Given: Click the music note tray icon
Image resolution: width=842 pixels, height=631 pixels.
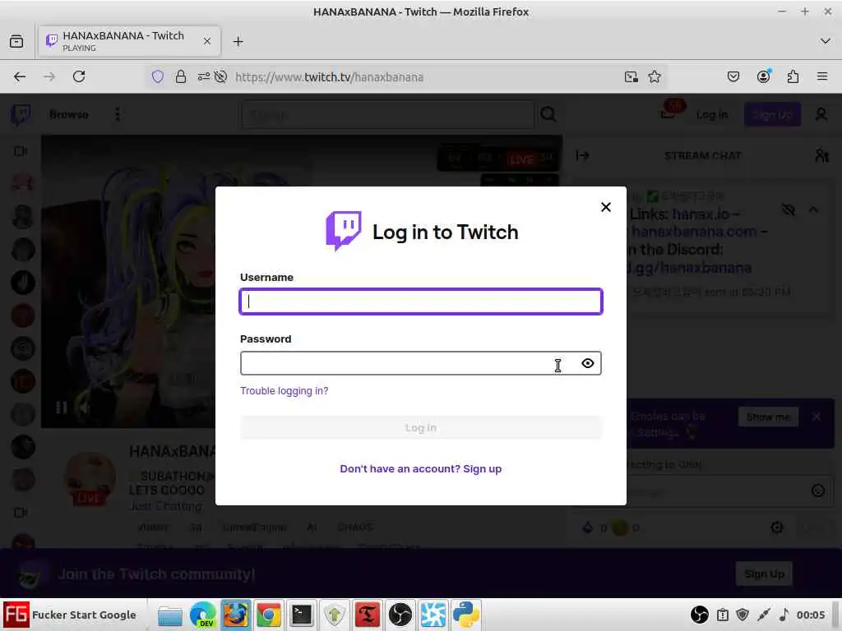Looking at the screenshot, I should (x=784, y=615).
